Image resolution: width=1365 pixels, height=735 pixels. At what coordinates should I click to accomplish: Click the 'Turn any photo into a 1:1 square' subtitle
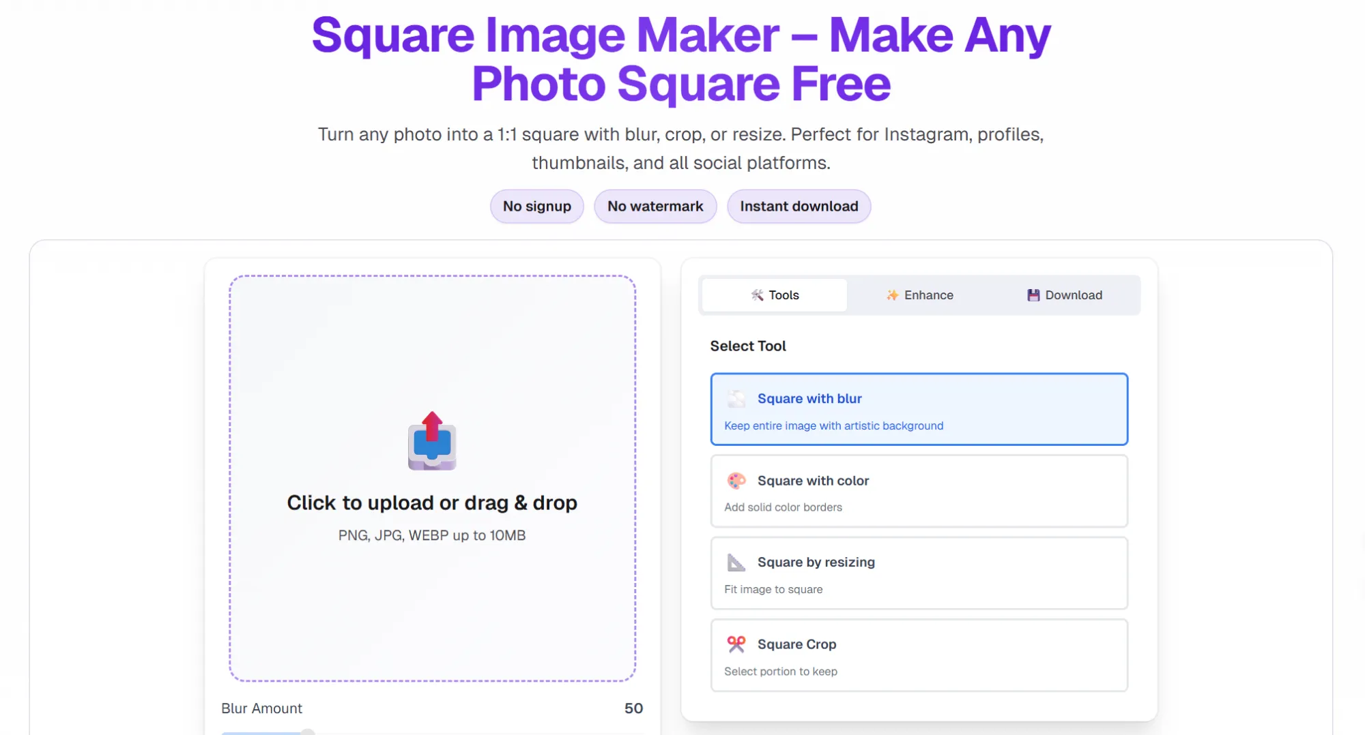coord(681,149)
